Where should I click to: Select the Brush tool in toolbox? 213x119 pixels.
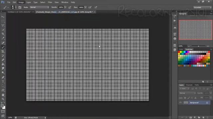(x=3, y=47)
